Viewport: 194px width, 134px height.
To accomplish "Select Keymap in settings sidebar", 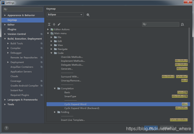I will (23, 20).
